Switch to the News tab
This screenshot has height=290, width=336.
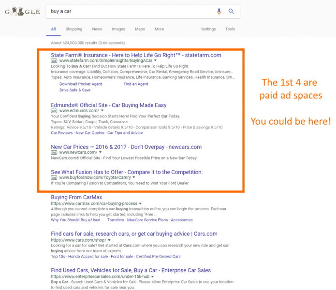pos(97,29)
